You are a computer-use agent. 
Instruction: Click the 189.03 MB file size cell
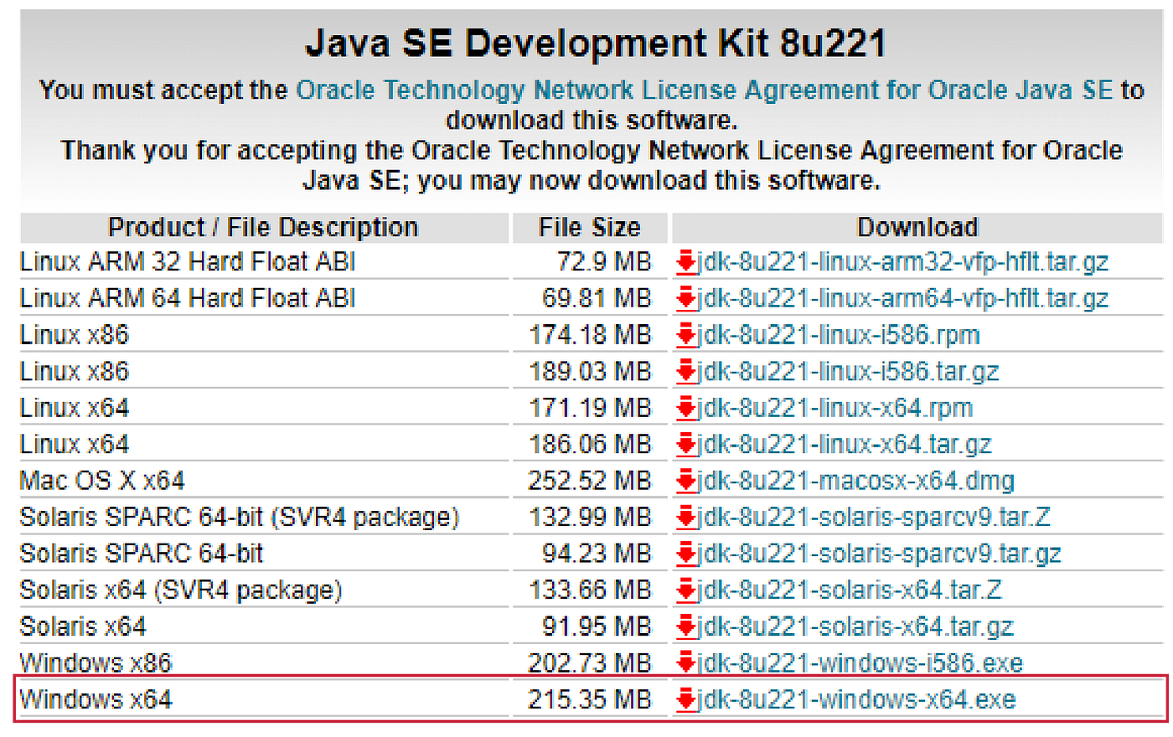pos(590,371)
